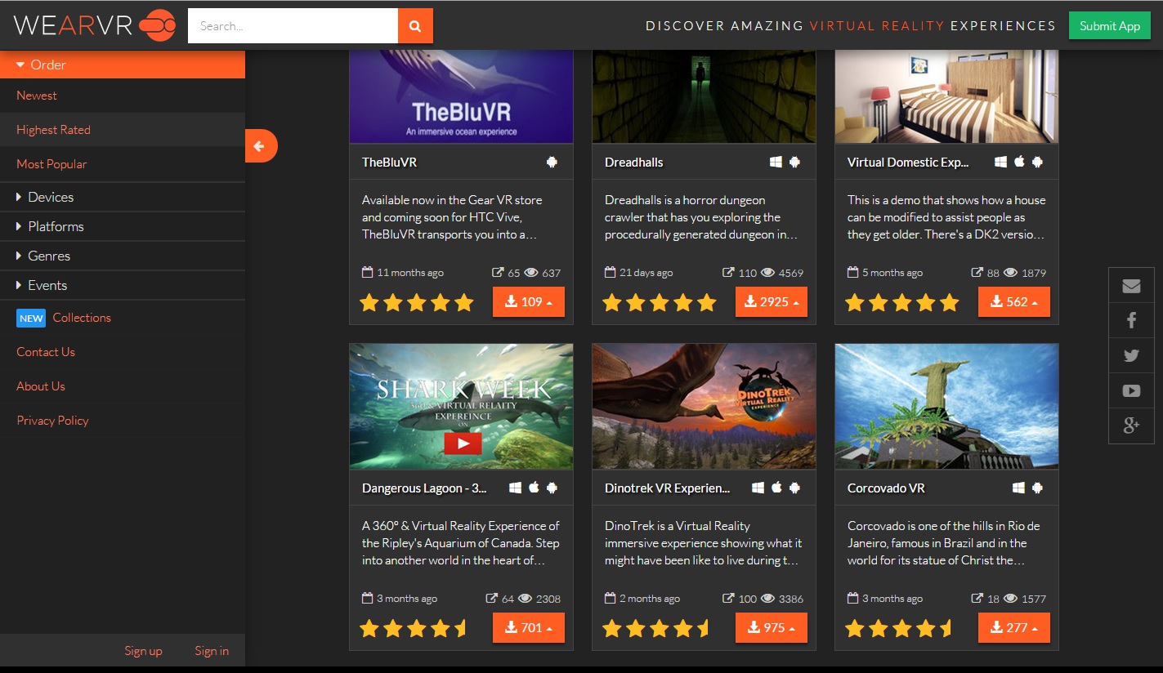Sort by Newest
This screenshot has height=673, width=1163.
click(37, 96)
